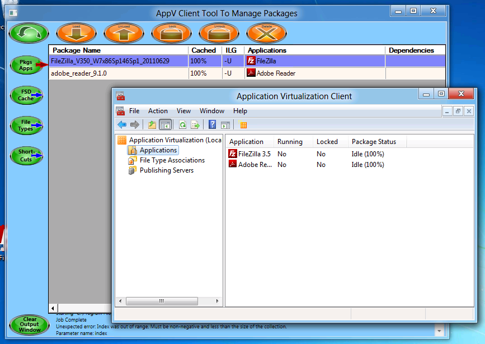485x344 pixels.
Task: Open the File Types view
Action: [x=26, y=125]
